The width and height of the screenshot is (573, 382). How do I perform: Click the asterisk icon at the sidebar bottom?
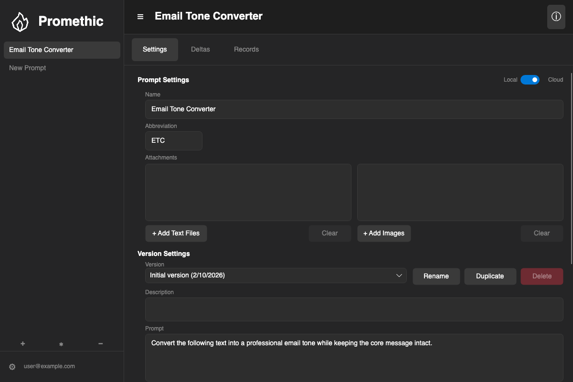(x=61, y=343)
